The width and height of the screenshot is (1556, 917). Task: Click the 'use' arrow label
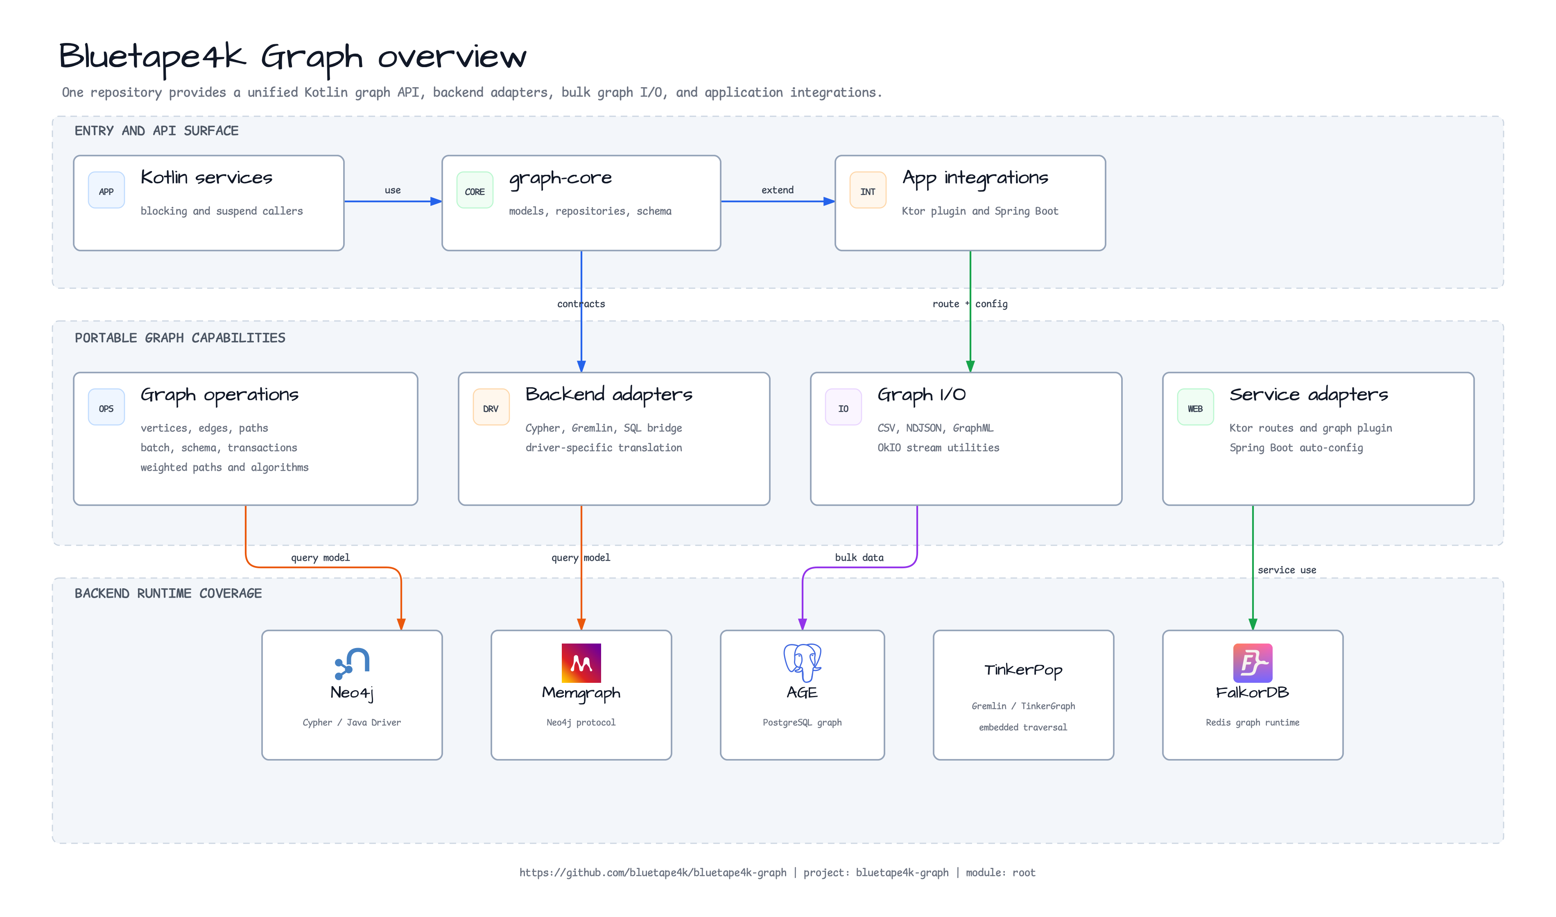tap(392, 190)
